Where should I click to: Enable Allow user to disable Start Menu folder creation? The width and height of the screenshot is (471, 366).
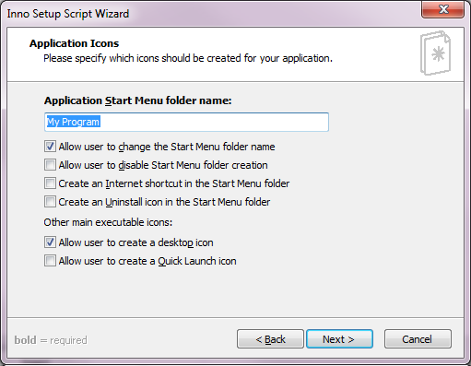[50, 165]
